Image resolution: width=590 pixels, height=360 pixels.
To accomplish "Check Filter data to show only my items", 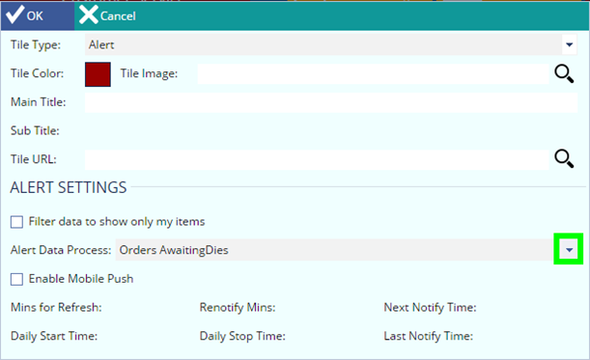I will (x=16, y=222).
